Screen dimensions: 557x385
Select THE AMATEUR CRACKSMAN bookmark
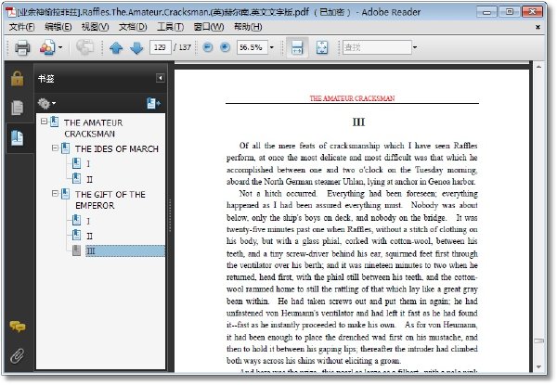point(94,128)
